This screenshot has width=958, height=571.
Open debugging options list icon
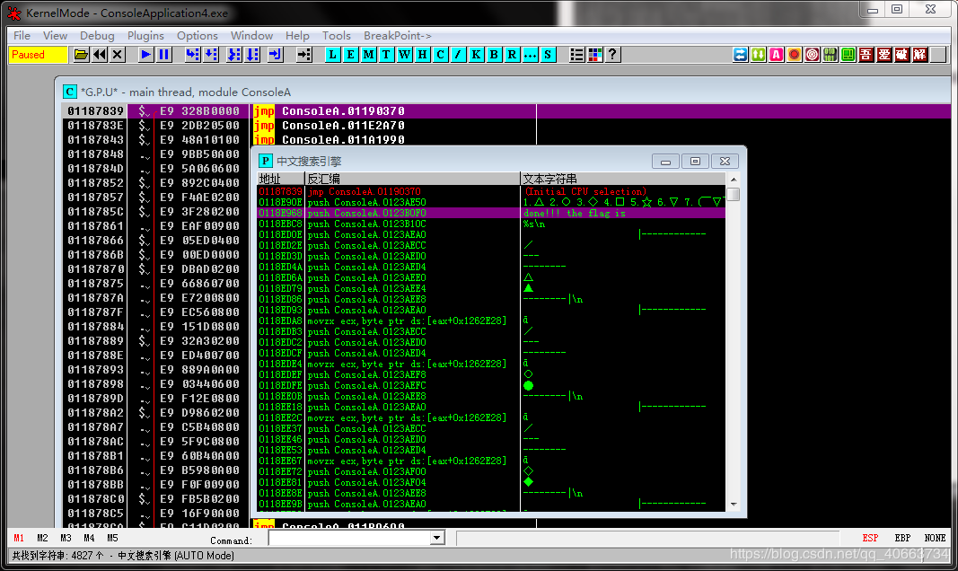tap(576, 55)
